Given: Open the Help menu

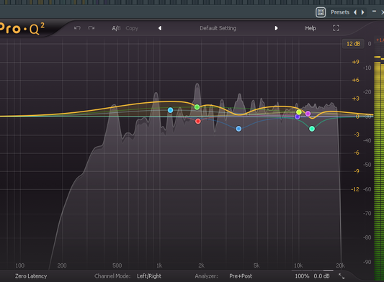Looking at the screenshot, I should [x=311, y=28].
